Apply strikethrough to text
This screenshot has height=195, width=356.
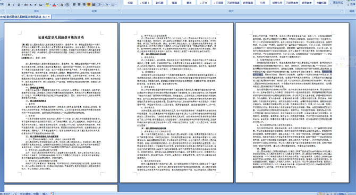[26, 5]
